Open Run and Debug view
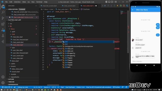Screen dimensions: 162x91 3,30
